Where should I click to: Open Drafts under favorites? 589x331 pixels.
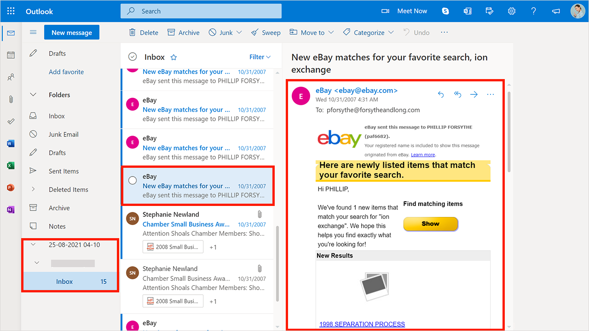point(58,53)
